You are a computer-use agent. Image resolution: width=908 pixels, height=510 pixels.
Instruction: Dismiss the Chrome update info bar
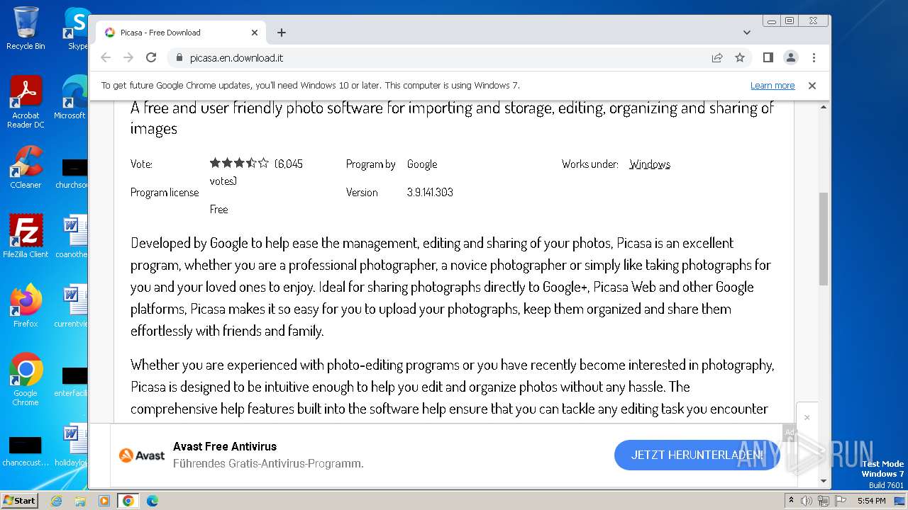tap(812, 86)
